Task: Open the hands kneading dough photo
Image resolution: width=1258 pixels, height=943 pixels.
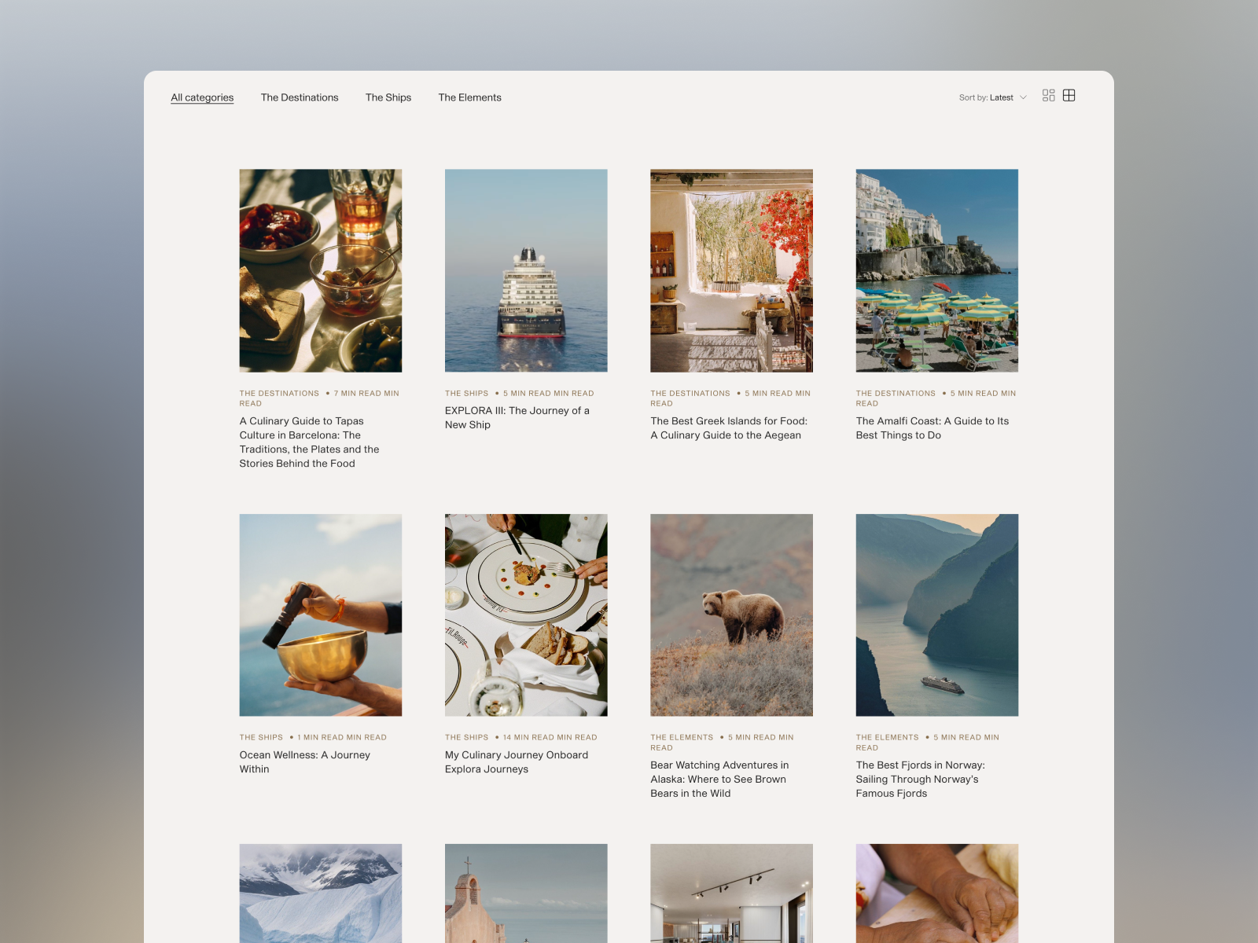Action: pyautogui.click(x=937, y=893)
